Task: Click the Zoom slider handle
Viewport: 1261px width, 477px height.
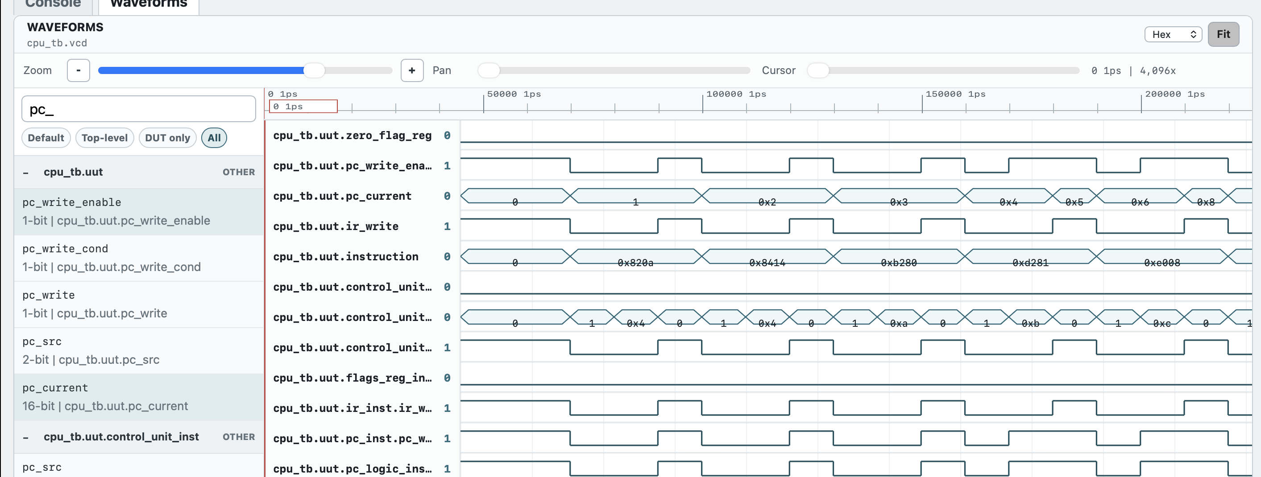Action: pos(314,70)
